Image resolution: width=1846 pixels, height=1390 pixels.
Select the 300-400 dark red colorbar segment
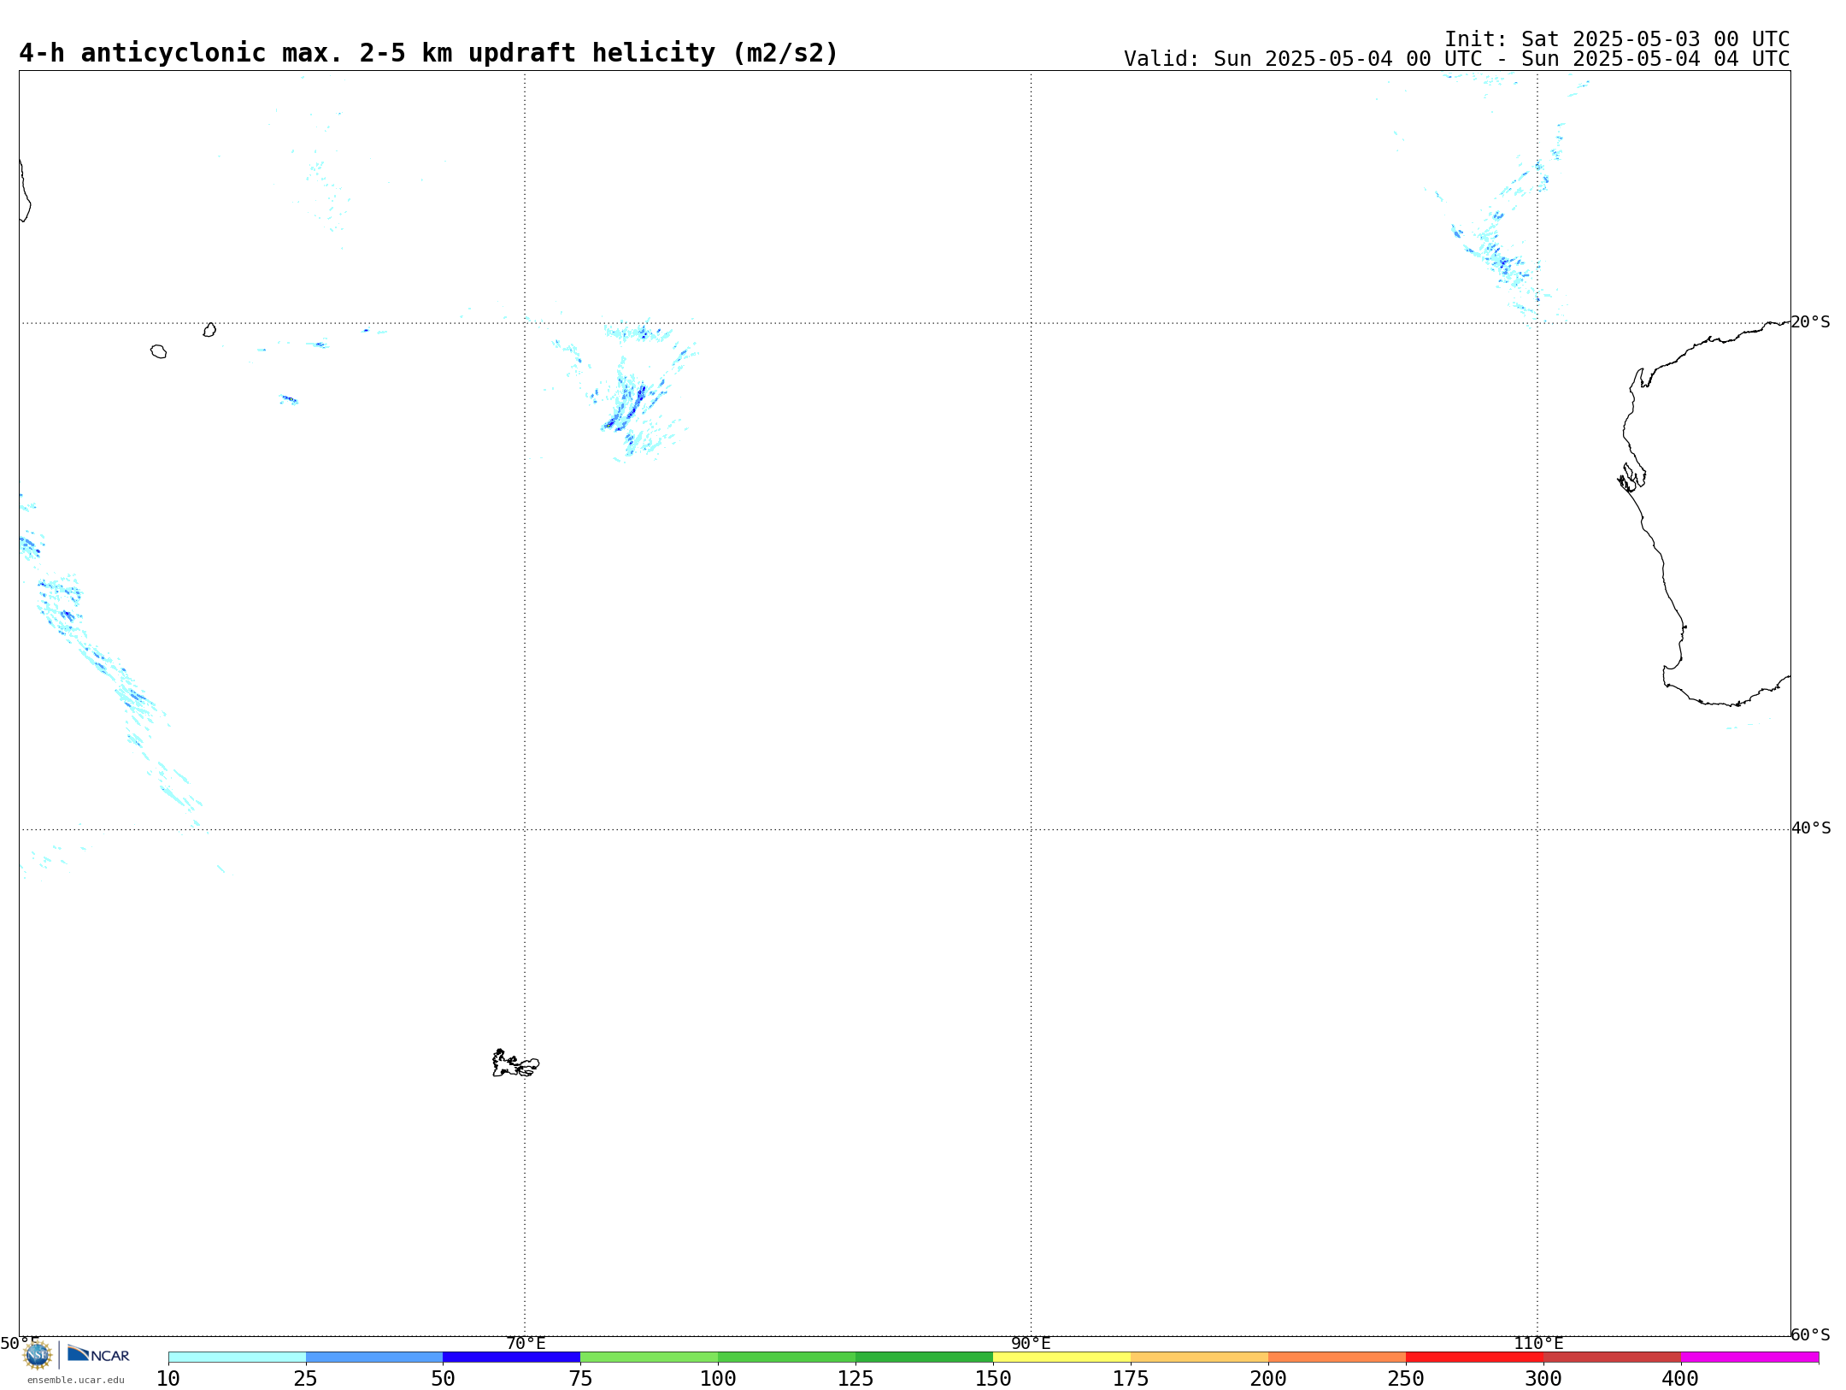point(1613,1357)
